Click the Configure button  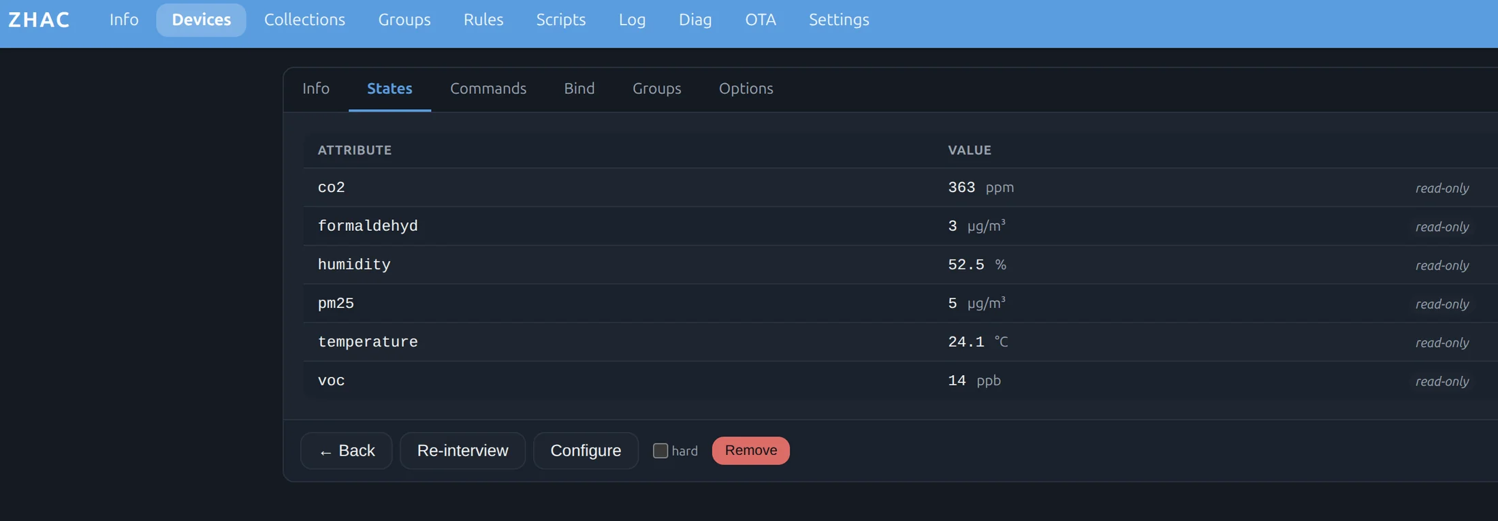(586, 451)
